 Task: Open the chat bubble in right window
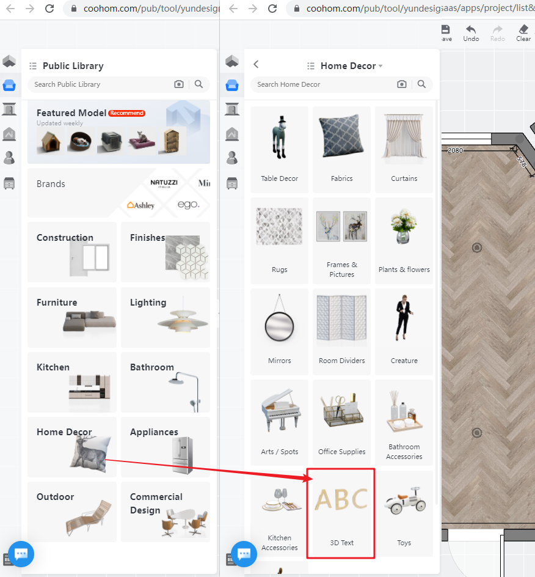tap(244, 554)
